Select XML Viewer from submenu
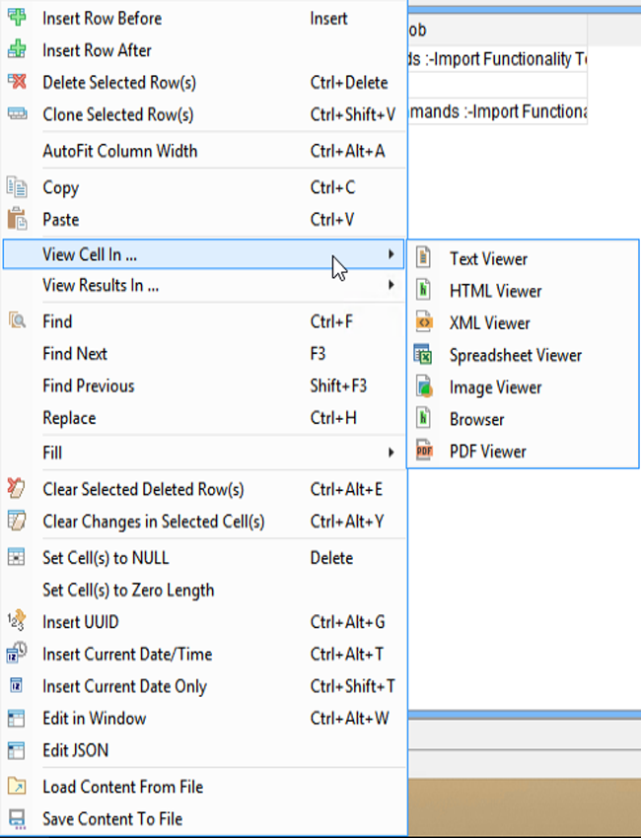Image resolution: width=641 pixels, height=838 pixels. (489, 323)
